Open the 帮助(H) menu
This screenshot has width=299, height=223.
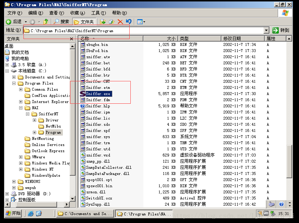120,13
